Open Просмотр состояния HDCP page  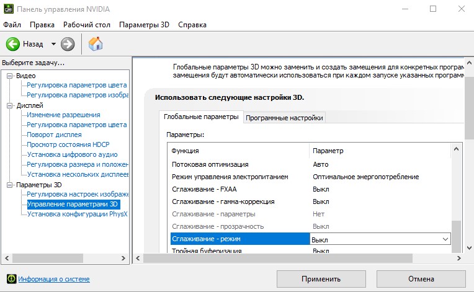pos(68,144)
